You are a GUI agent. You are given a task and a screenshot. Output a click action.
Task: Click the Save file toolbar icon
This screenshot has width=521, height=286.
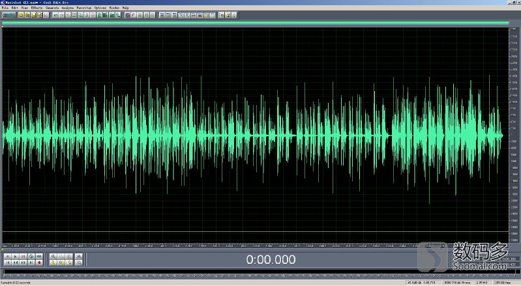pos(33,15)
